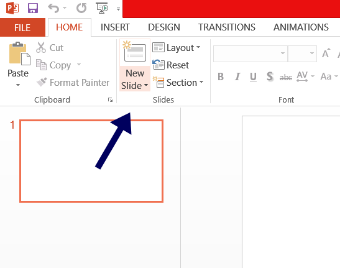
Task: Open the Section dropdown
Action: click(178, 83)
